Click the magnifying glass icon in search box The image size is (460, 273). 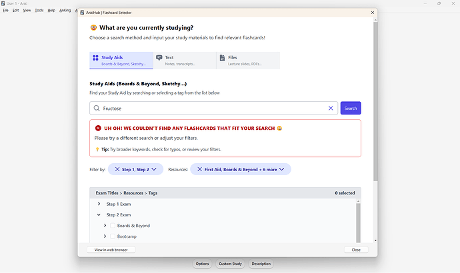point(97,108)
